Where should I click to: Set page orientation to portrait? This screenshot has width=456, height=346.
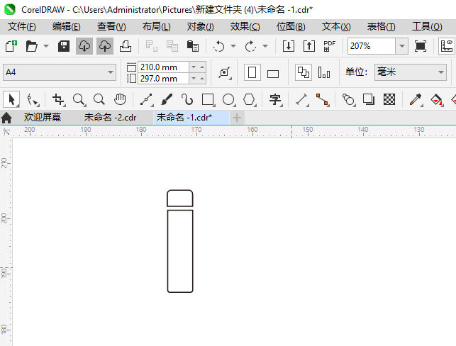click(x=252, y=72)
